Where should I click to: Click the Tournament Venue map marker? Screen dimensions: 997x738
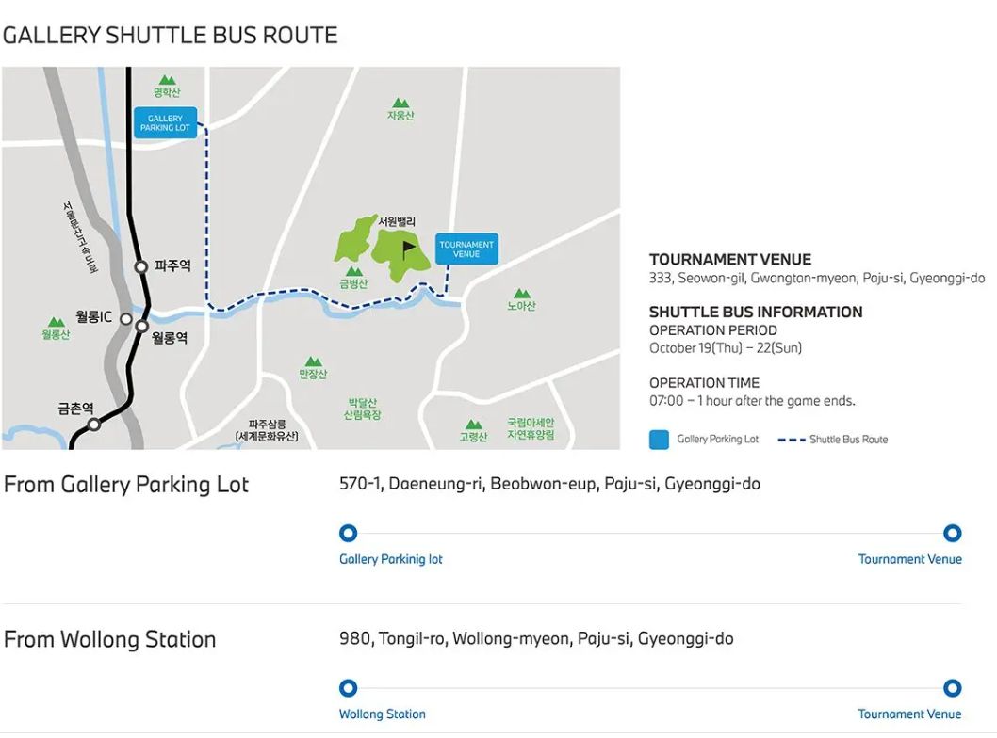point(466,249)
